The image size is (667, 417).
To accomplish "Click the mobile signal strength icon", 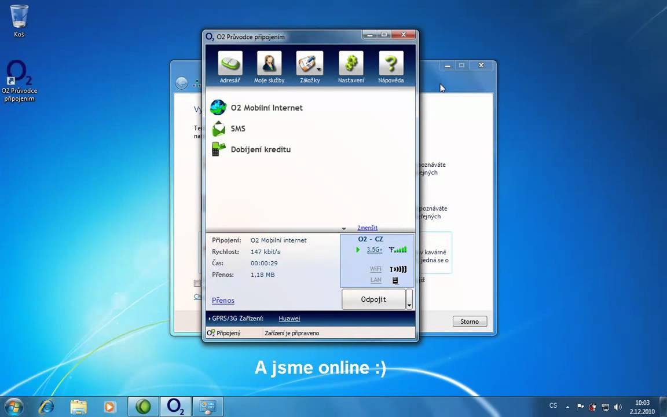I will (398, 250).
